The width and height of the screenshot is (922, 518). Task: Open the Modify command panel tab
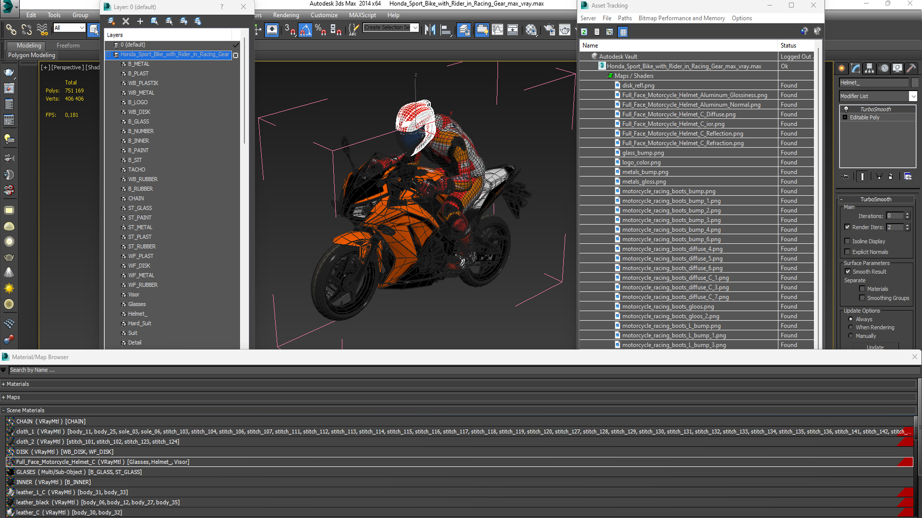pos(856,69)
